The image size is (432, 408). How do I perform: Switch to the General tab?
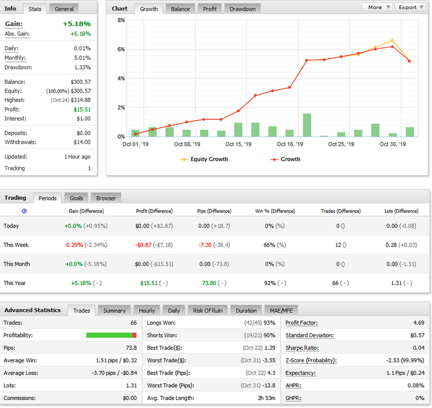pos(64,9)
